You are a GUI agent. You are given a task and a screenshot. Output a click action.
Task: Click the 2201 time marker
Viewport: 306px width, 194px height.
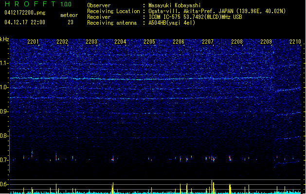tap(33, 42)
